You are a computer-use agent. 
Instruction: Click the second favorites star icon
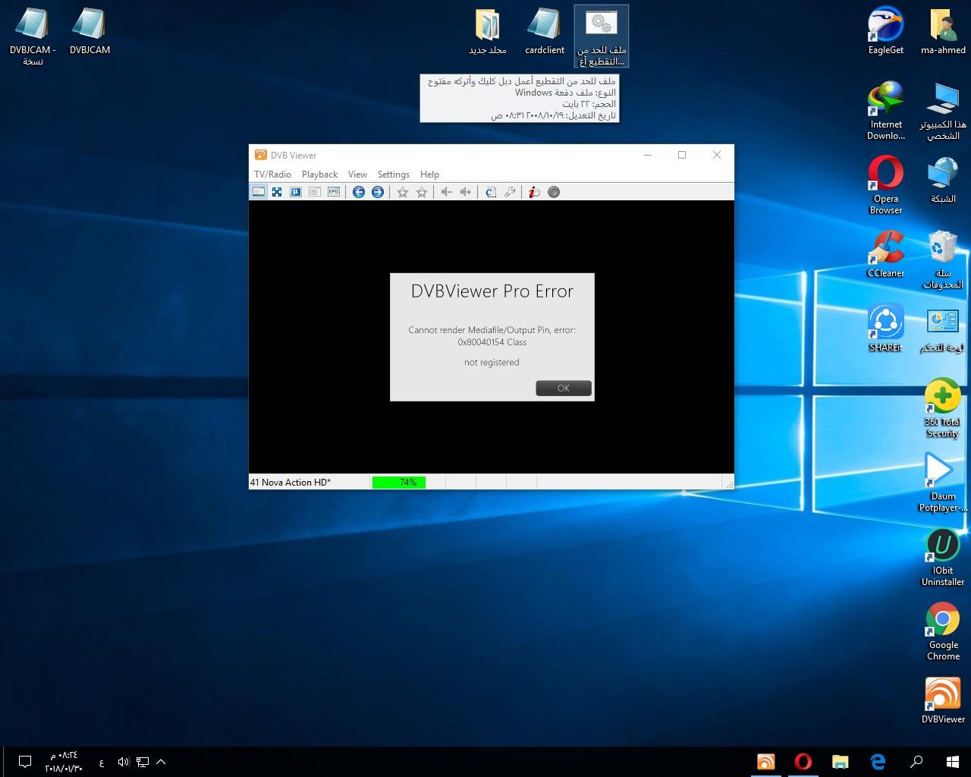coord(422,192)
